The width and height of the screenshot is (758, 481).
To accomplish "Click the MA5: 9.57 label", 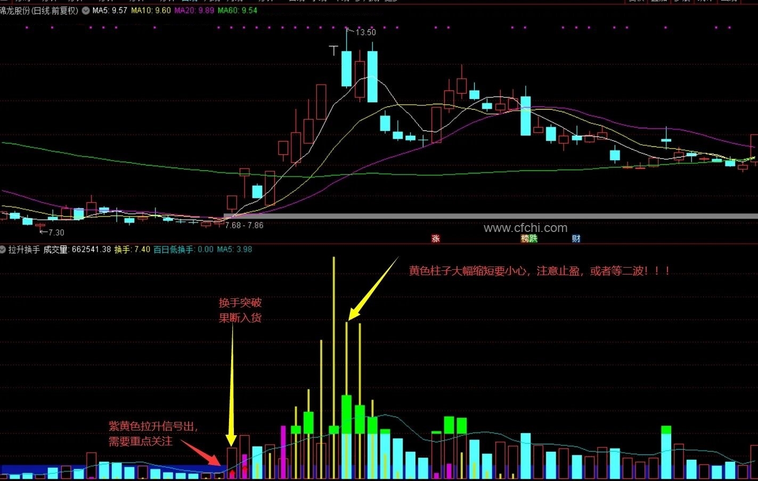I will coord(110,10).
